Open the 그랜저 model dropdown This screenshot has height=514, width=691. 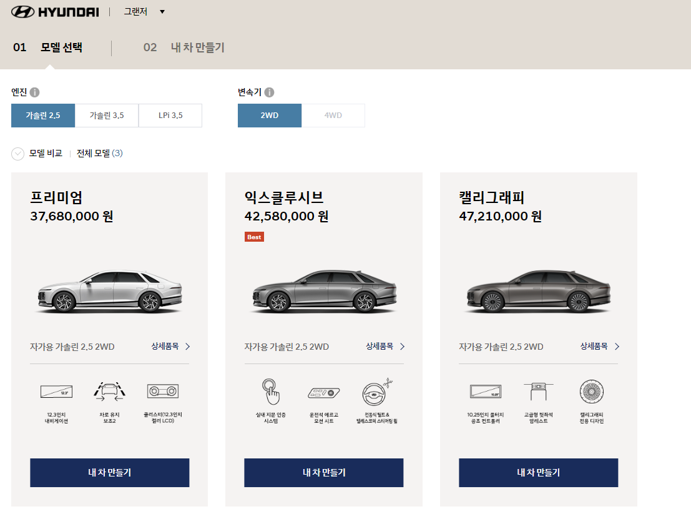click(x=144, y=12)
